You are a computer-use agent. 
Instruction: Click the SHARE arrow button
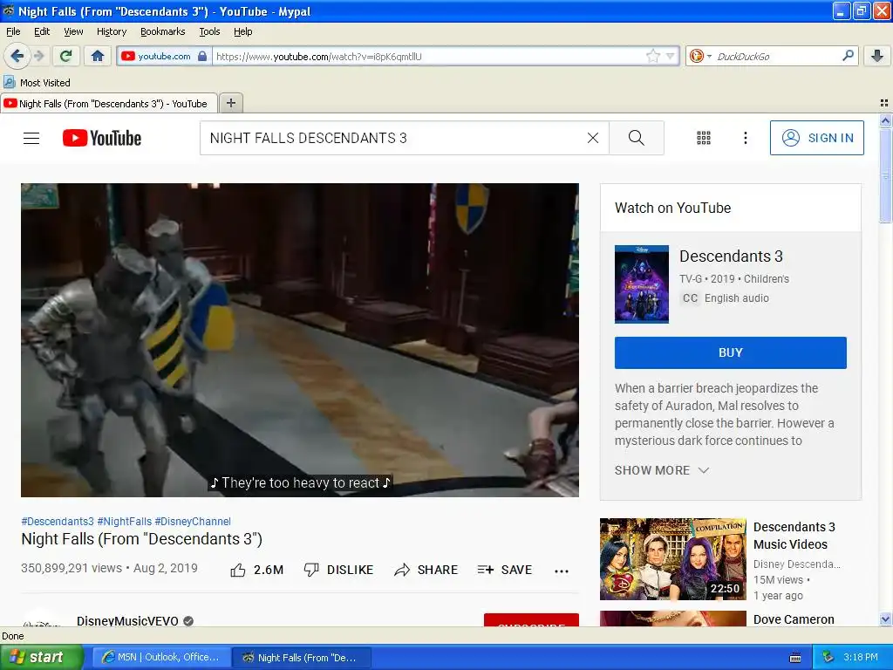[x=426, y=570]
